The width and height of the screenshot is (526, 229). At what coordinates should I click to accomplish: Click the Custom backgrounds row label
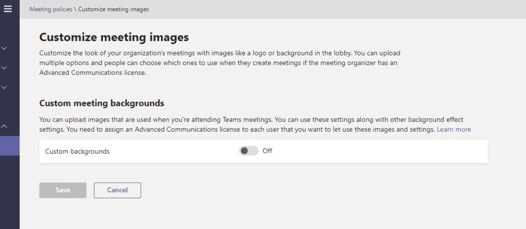pos(77,152)
